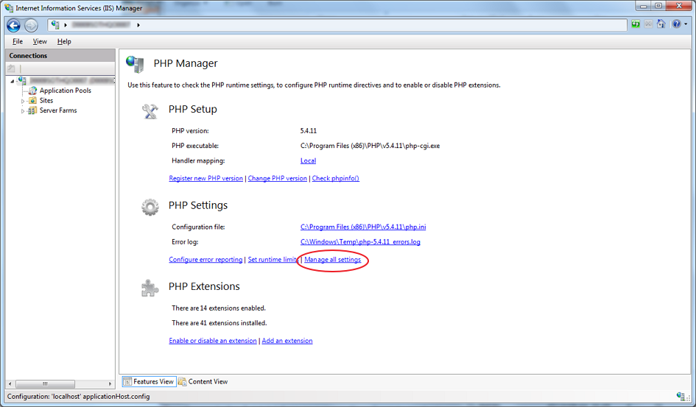Click the PHP Setup tools icon
Screen dimensions: 696x407
(150, 111)
